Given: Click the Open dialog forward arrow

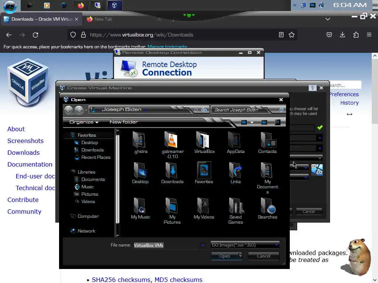Looking at the screenshot, I should 79,110.
